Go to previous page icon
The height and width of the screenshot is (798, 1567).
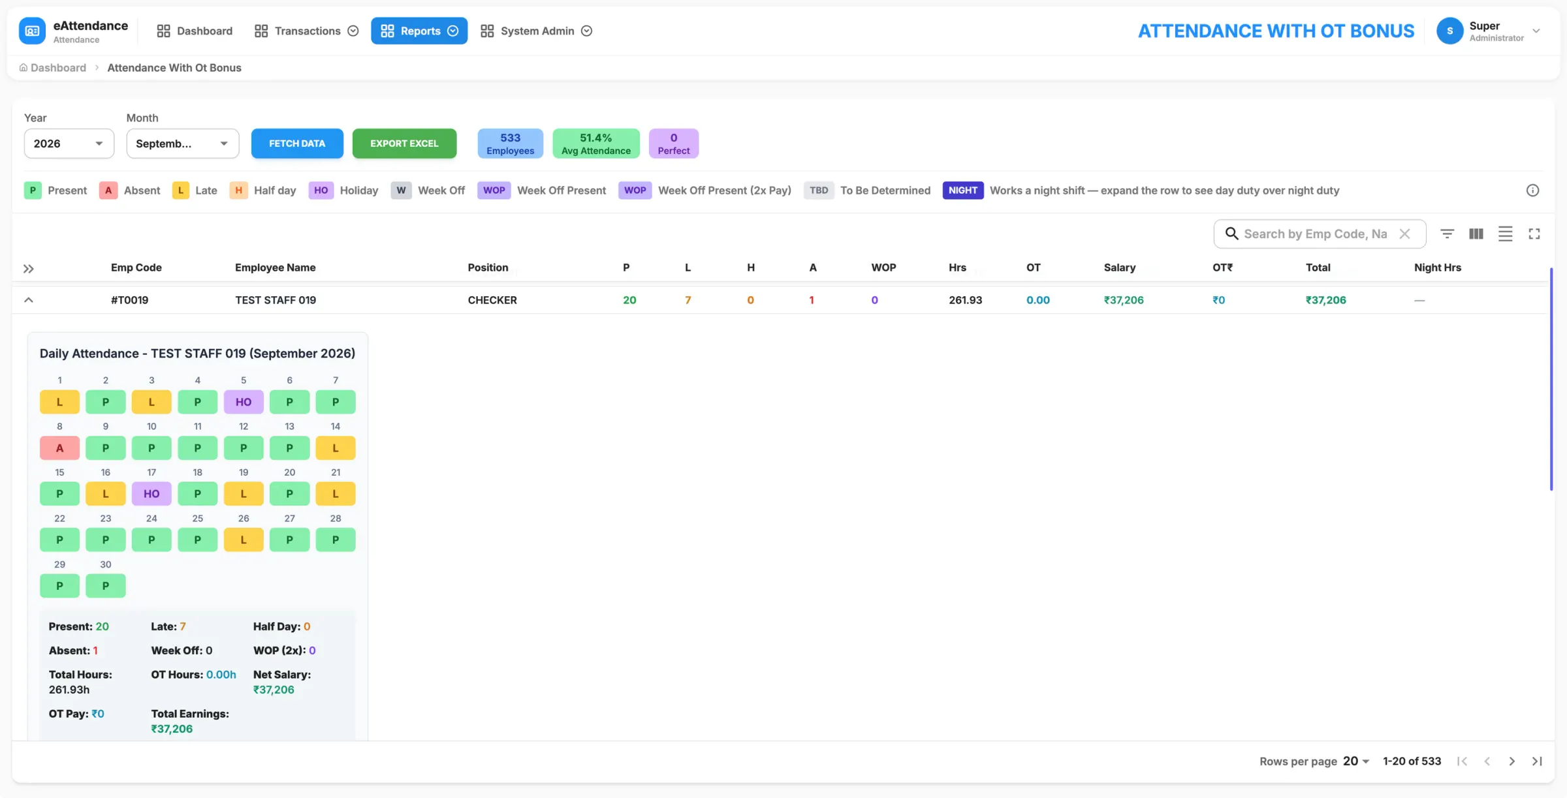[1487, 761]
